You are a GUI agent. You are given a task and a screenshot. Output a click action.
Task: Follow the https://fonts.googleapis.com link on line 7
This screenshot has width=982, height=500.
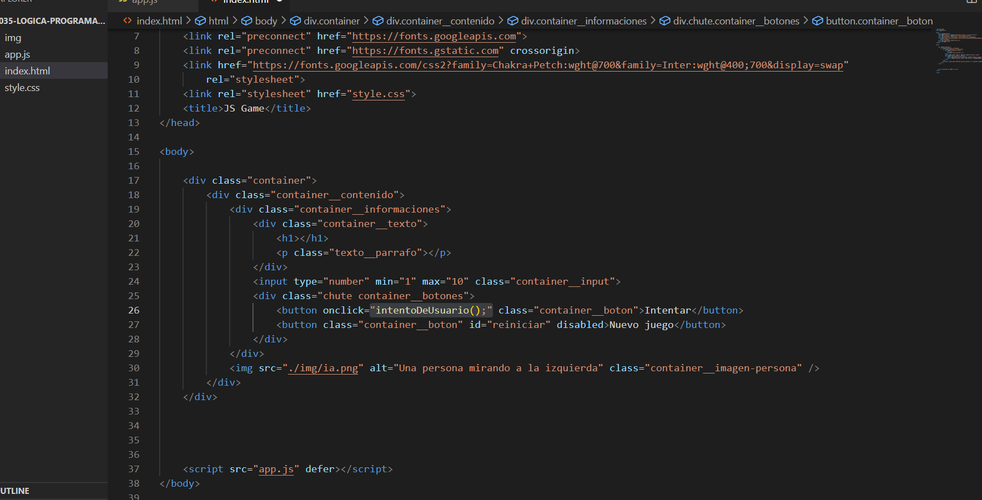pyautogui.click(x=434, y=36)
